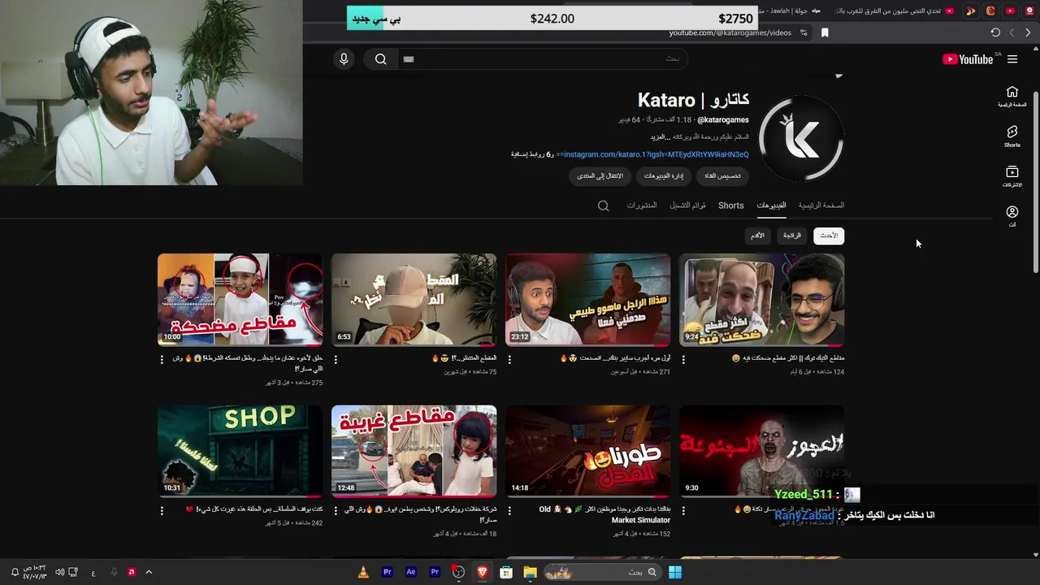
Task: Open the 10:31 SHOP video thumbnail
Action: tap(240, 452)
